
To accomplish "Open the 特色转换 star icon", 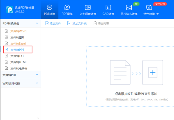I will [149, 8].
